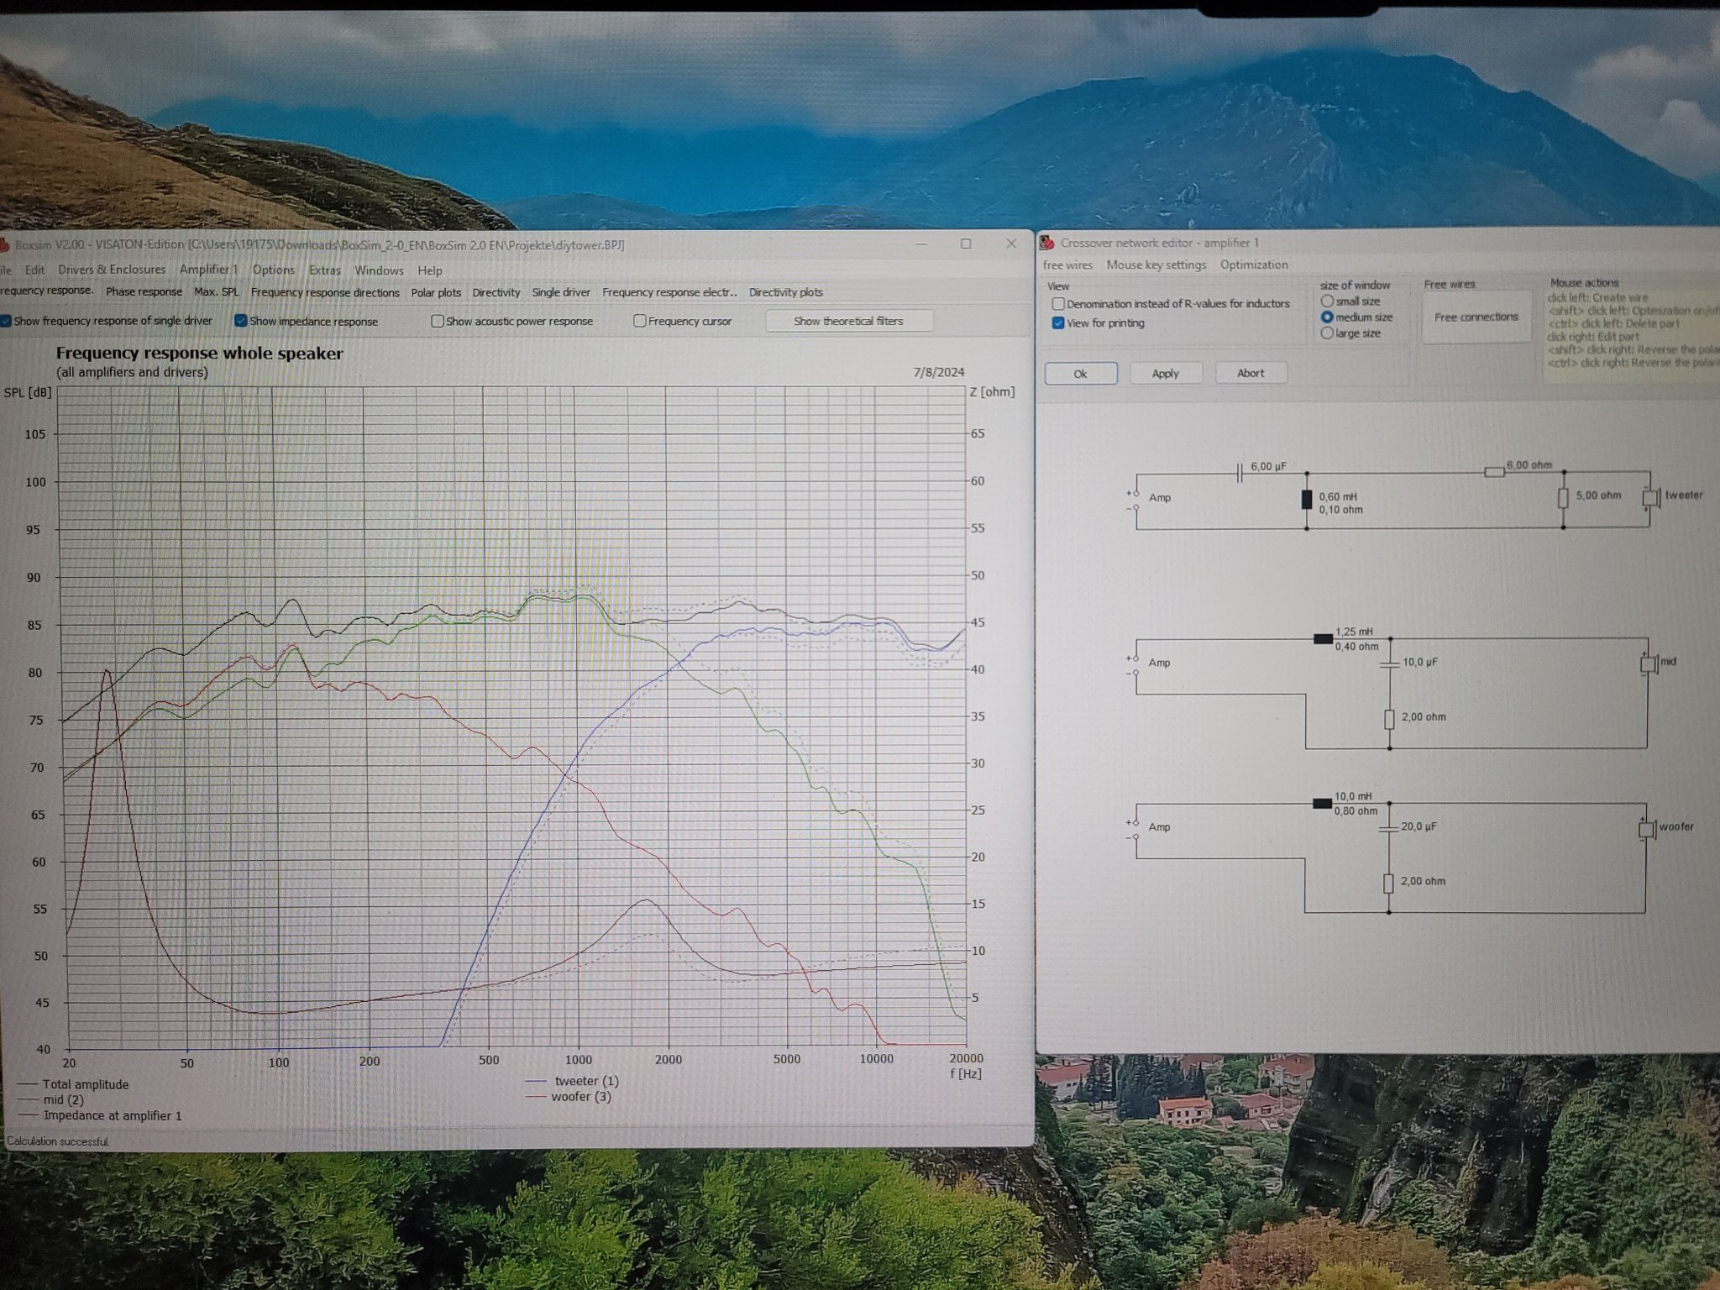Open the Edit menu in Boxsim
This screenshot has width=1720, height=1290.
(x=34, y=270)
